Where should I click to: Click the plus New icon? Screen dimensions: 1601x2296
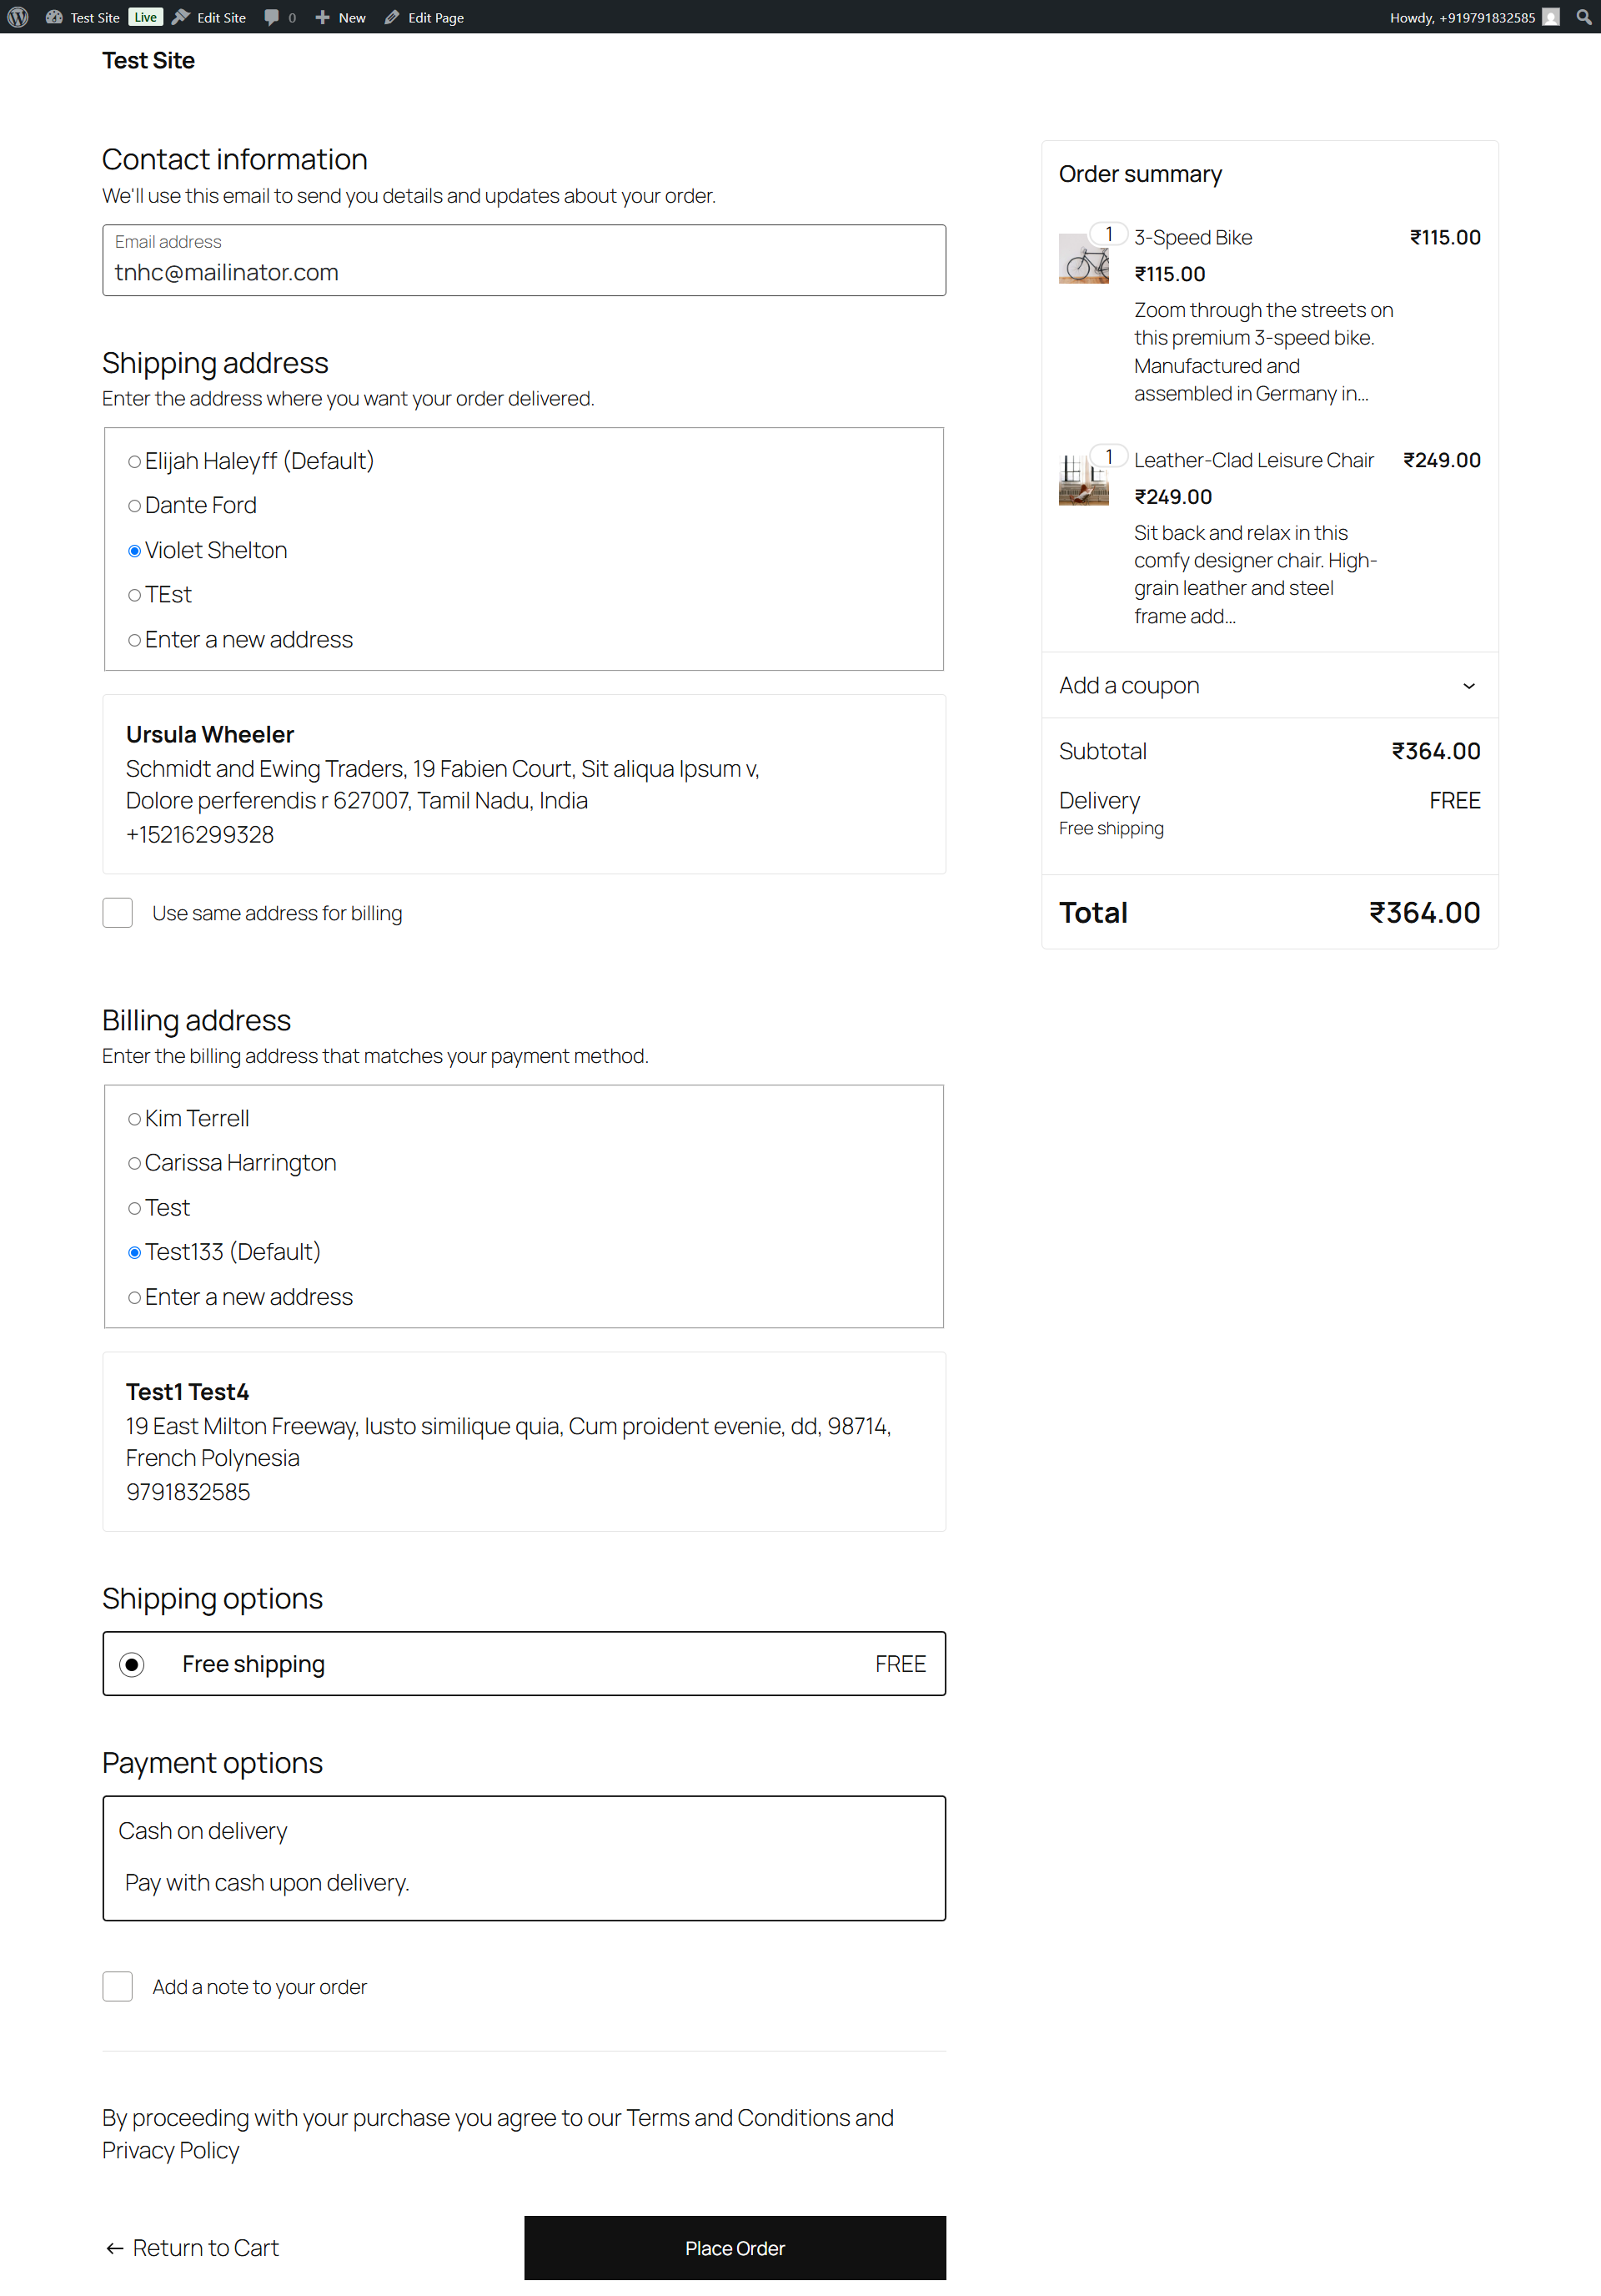pos(323,17)
